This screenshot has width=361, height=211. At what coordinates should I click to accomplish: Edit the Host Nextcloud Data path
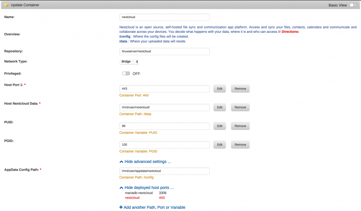pos(219,107)
